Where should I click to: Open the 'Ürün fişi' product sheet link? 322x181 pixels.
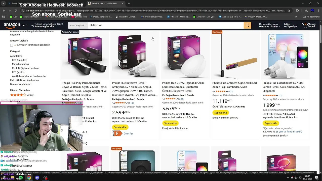coord(128,134)
